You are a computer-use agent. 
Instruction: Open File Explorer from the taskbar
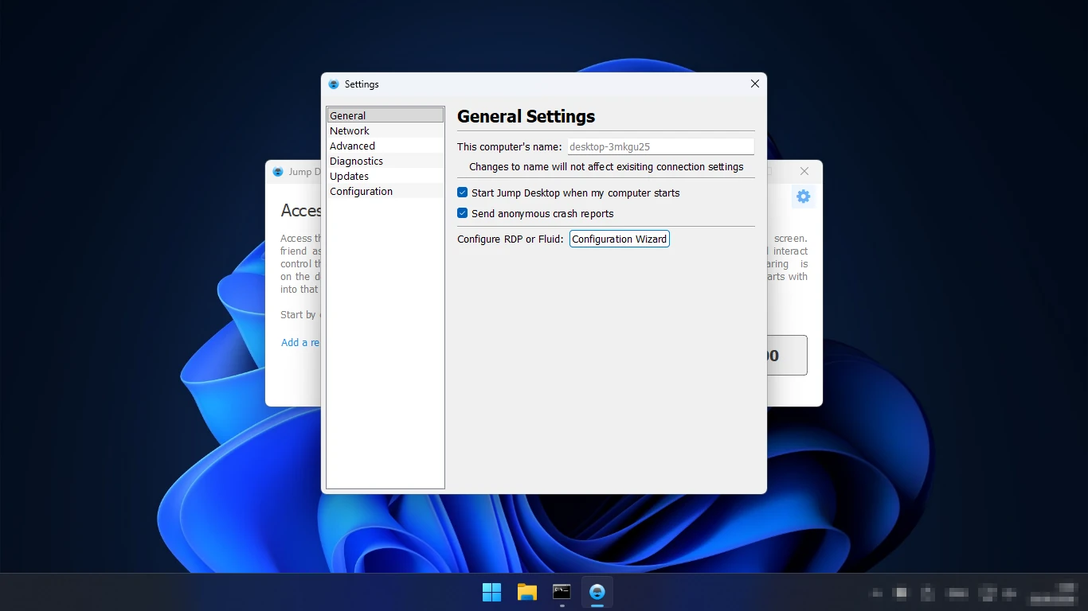tap(527, 592)
